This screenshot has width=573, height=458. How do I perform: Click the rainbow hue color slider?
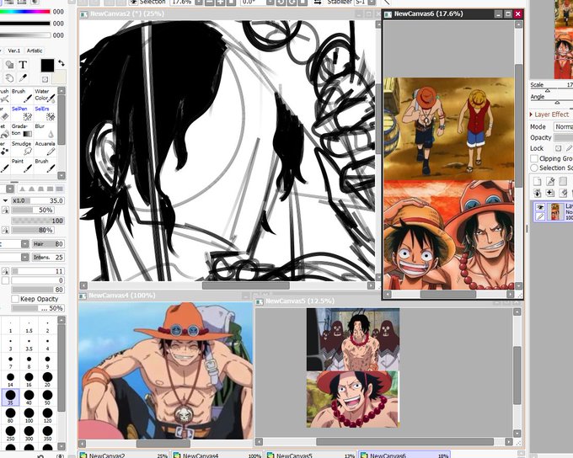tap(24, 12)
